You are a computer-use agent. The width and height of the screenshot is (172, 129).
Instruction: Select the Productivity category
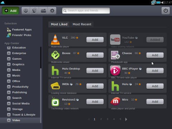click(20, 87)
